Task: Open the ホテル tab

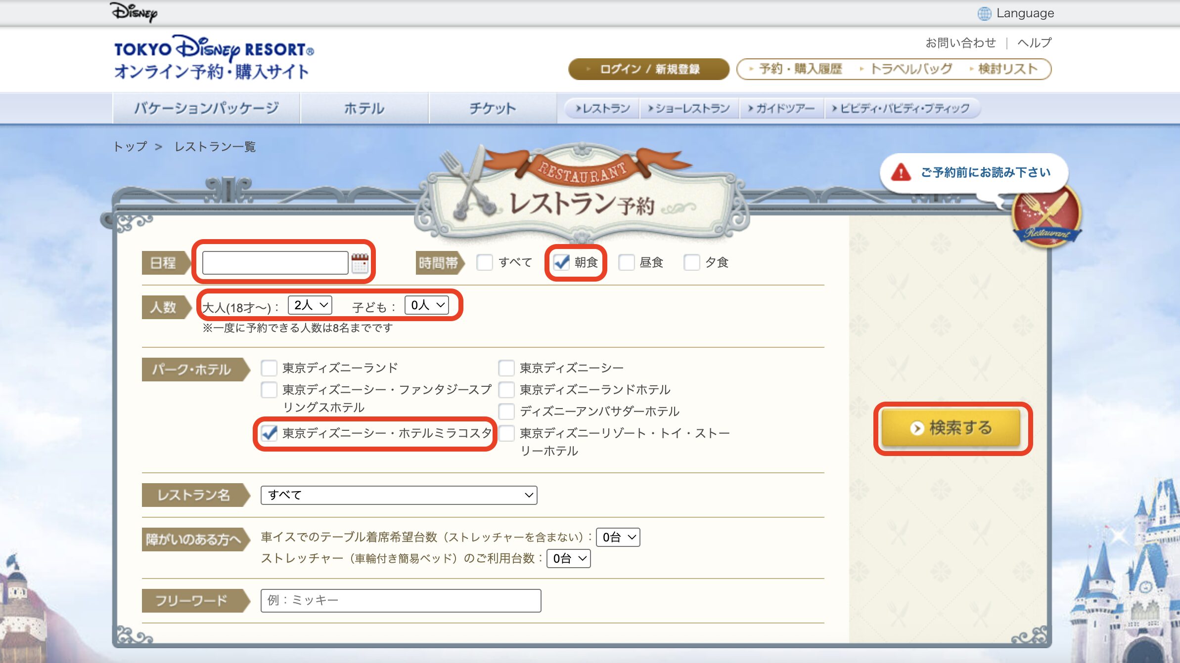Action: (364, 108)
